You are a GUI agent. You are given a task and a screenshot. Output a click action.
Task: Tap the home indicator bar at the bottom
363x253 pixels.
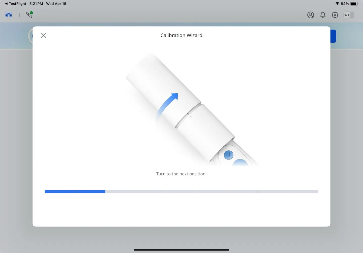[x=181, y=250]
